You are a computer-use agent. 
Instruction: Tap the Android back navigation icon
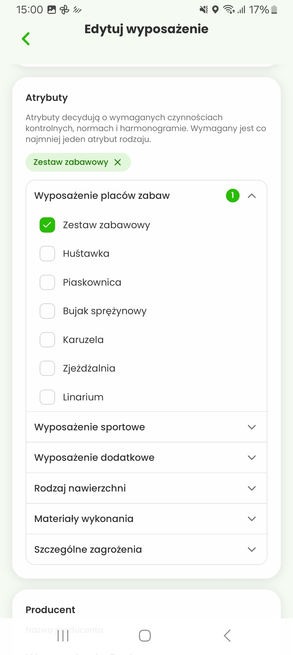point(227,636)
